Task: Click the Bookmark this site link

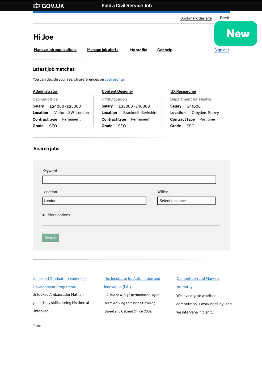Action: coord(196,18)
